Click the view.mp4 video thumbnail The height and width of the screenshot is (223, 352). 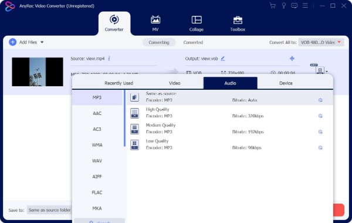(x=38, y=72)
